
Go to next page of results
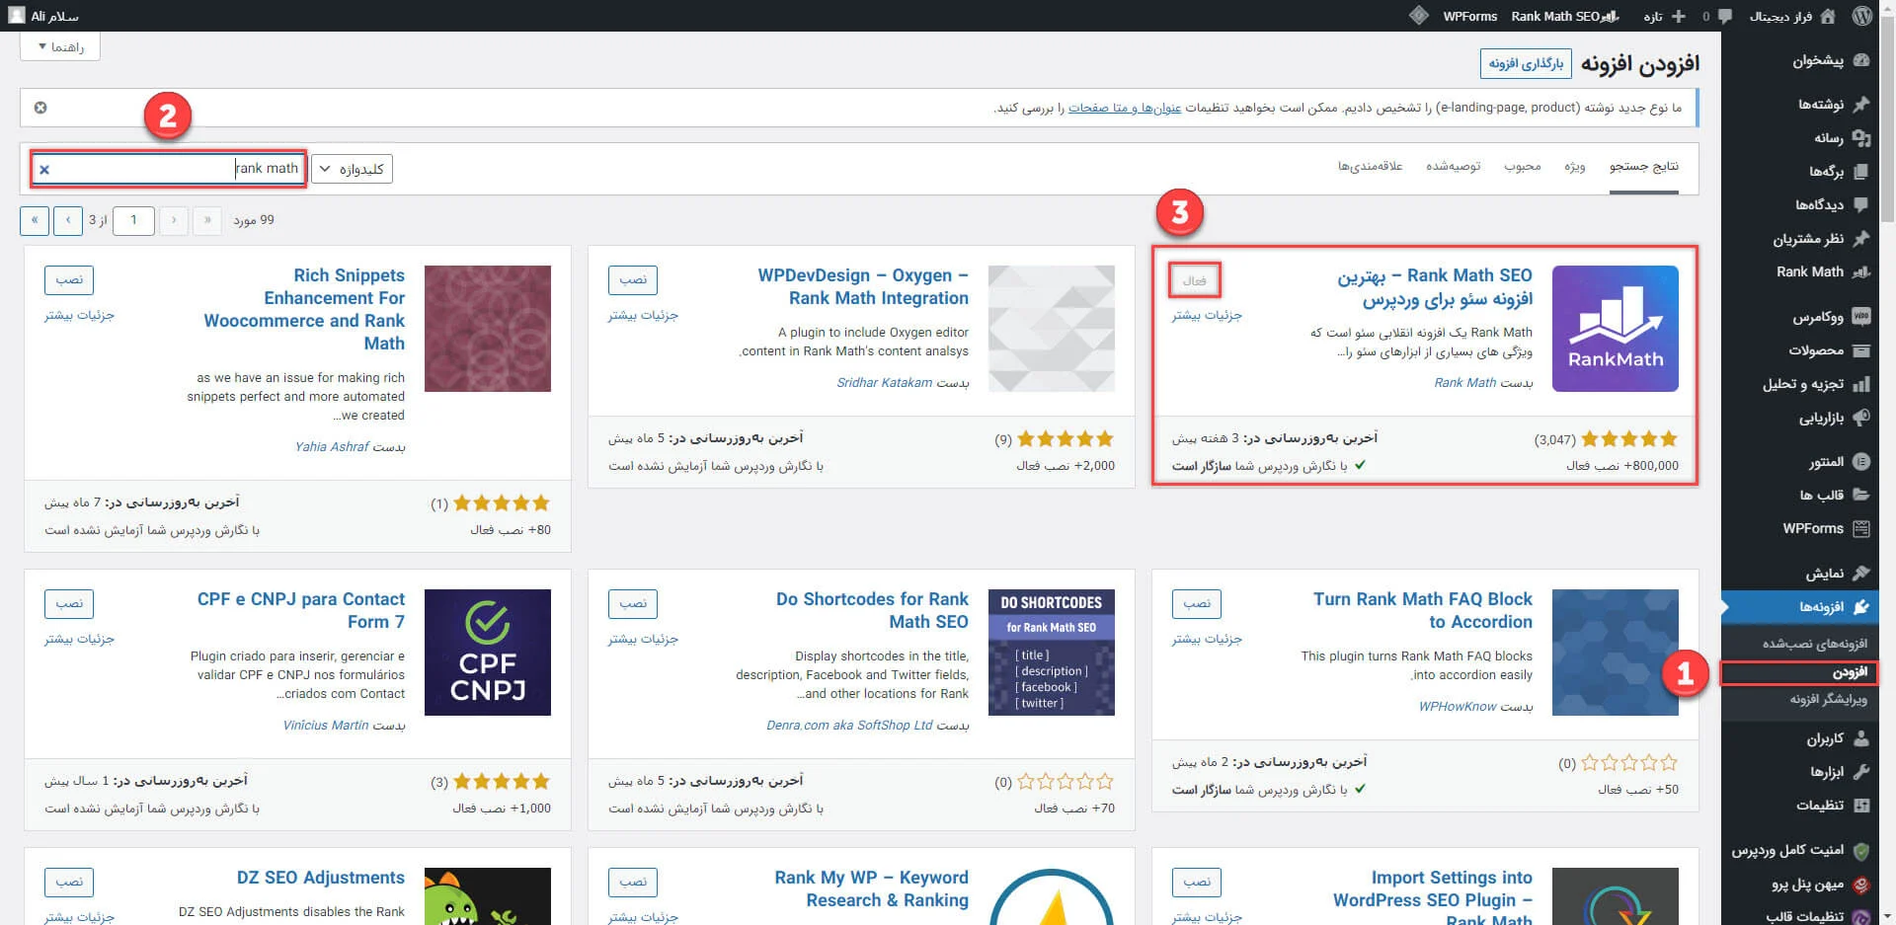click(68, 220)
